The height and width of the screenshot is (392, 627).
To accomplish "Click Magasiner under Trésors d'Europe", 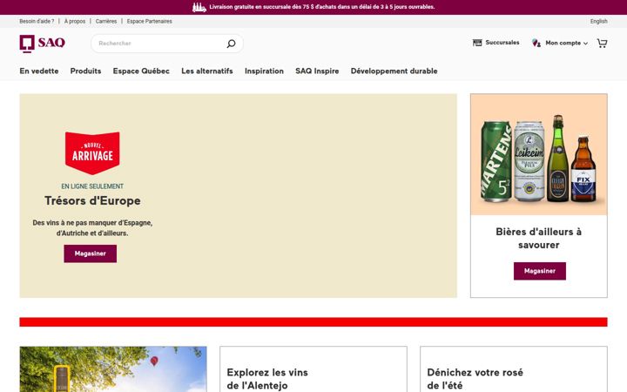I will (x=91, y=253).
